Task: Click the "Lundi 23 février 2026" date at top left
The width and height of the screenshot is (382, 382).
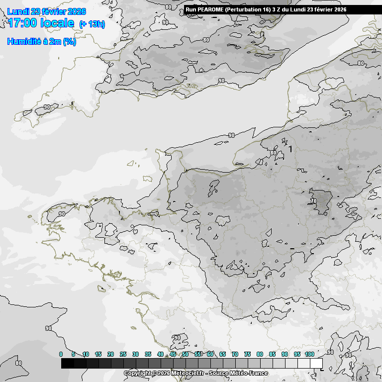Action: pyautogui.click(x=46, y=11)
